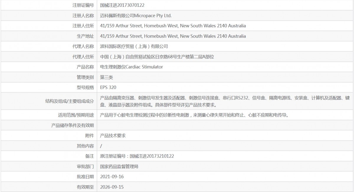
Task: Select the address in the 注册人住所 row
Action: point(173,26)
